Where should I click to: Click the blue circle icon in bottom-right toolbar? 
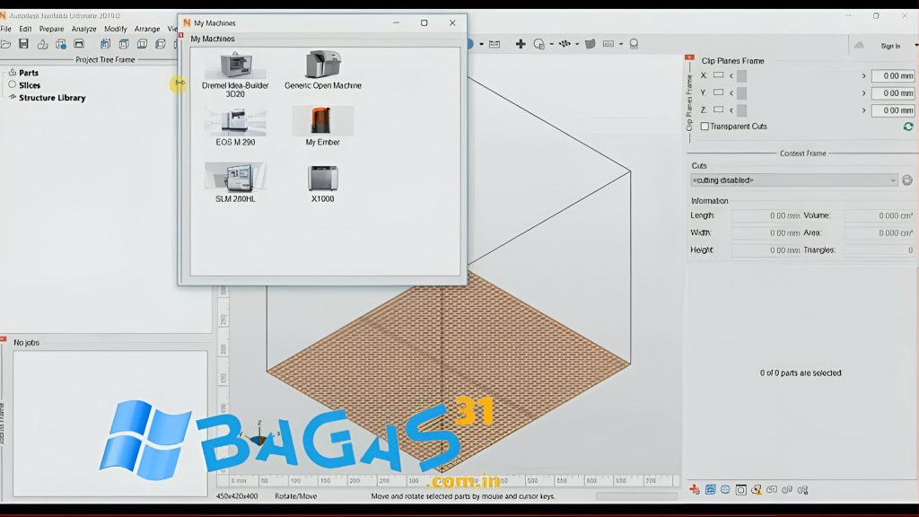pyautogui.click(x=725, y=489)
